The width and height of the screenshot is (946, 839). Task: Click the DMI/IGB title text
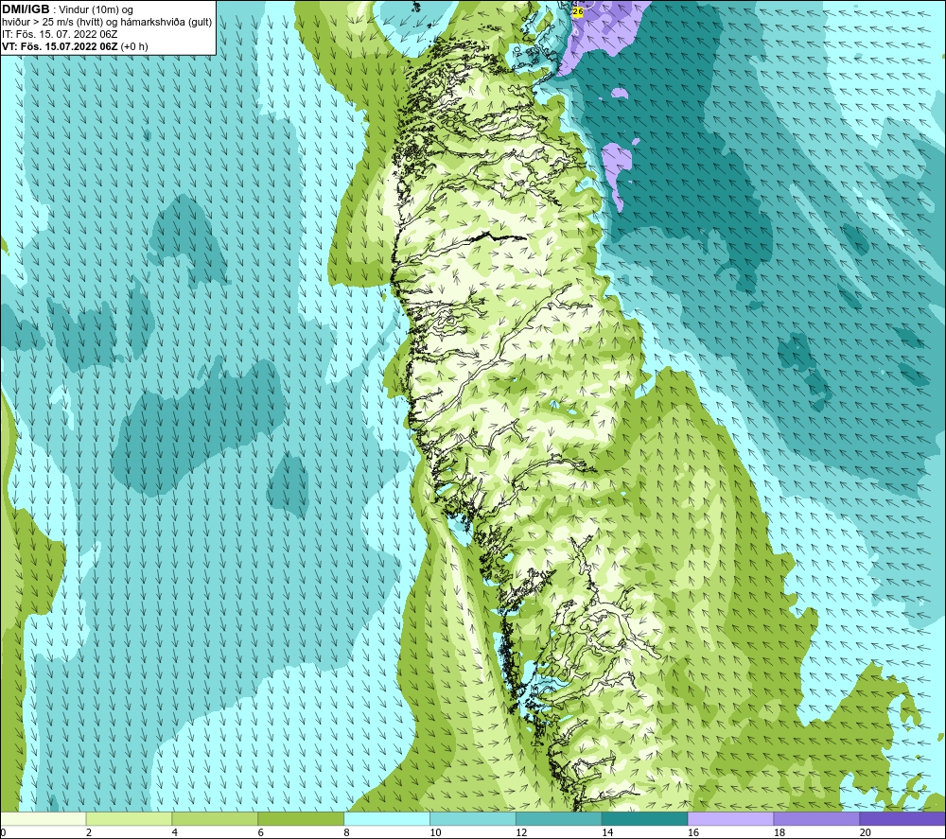coord(26,9)
